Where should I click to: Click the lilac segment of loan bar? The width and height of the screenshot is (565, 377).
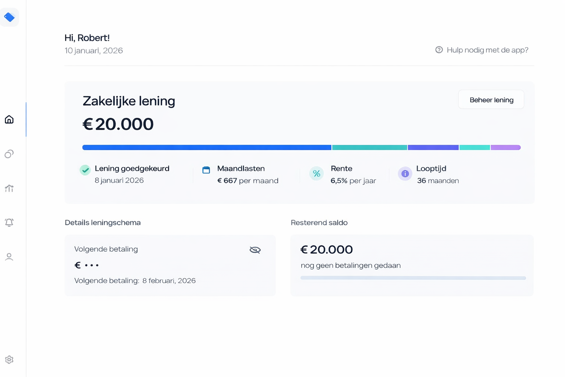(506, 148)
